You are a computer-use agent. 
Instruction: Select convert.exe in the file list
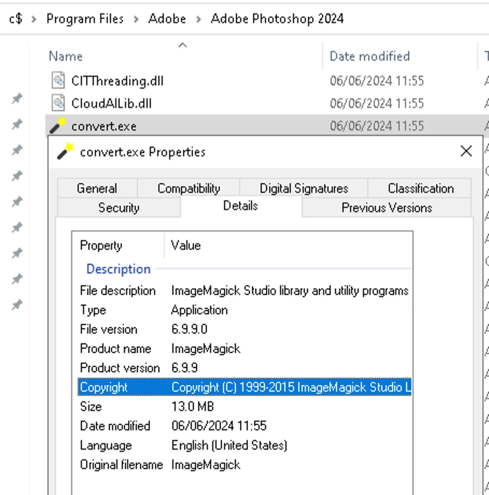104,126
